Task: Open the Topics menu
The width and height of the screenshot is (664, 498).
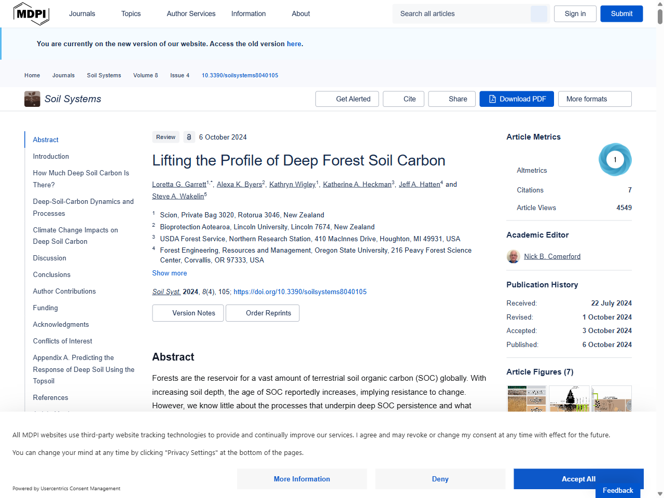Action: point(131,14)
